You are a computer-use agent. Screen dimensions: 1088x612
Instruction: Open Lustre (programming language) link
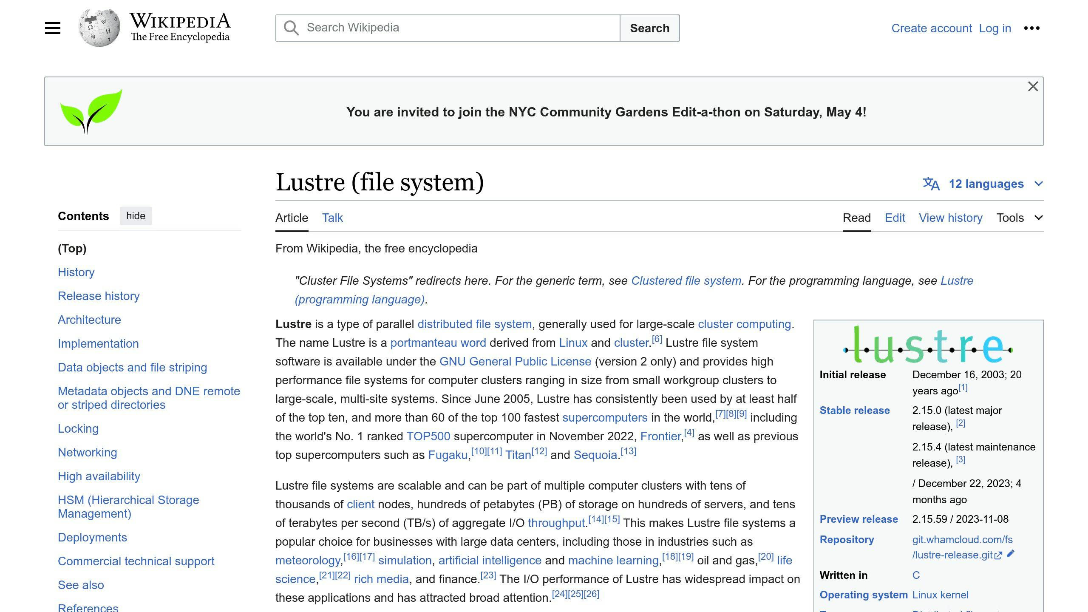pyautogui.click(x=634, y=290)
